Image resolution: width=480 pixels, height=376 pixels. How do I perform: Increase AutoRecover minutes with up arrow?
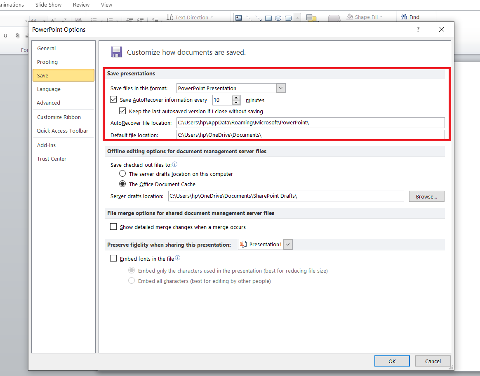[236, 98]
